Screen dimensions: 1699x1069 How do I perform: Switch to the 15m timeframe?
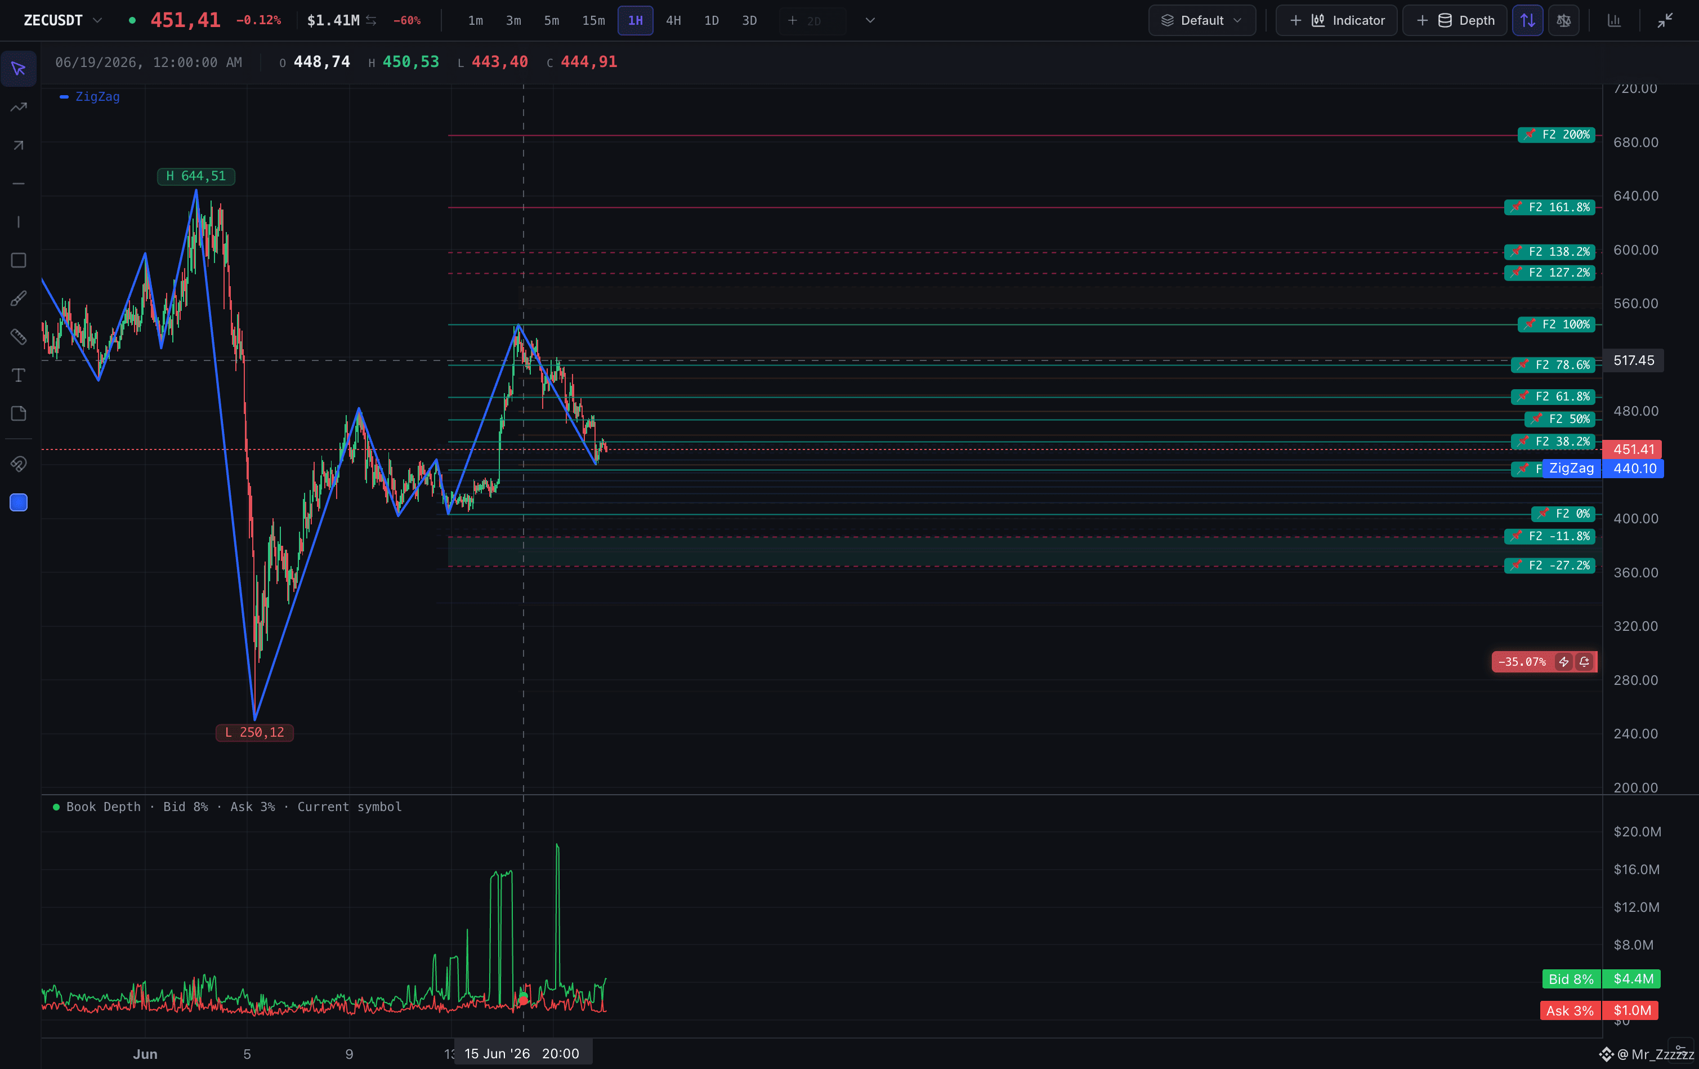point(593,20)
